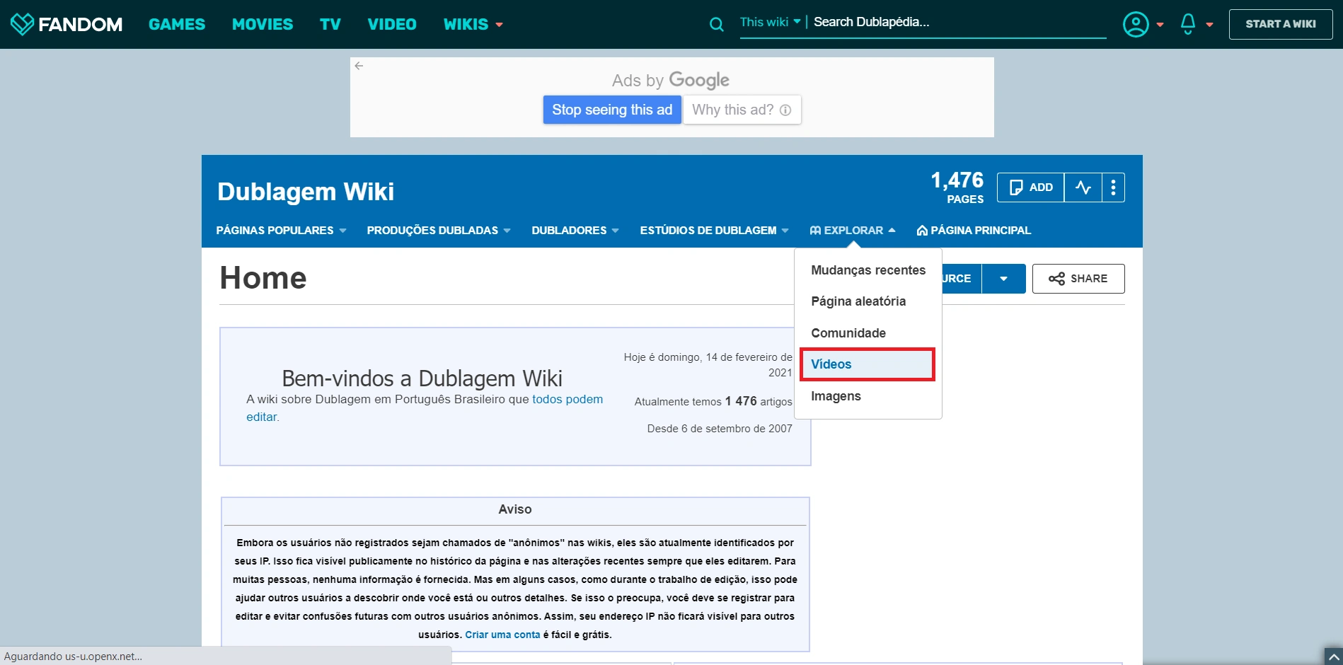Click the Fandom heart logo
Viewport: 1343px width, 665px height.
pyautogui.click(x=22, y=24)
